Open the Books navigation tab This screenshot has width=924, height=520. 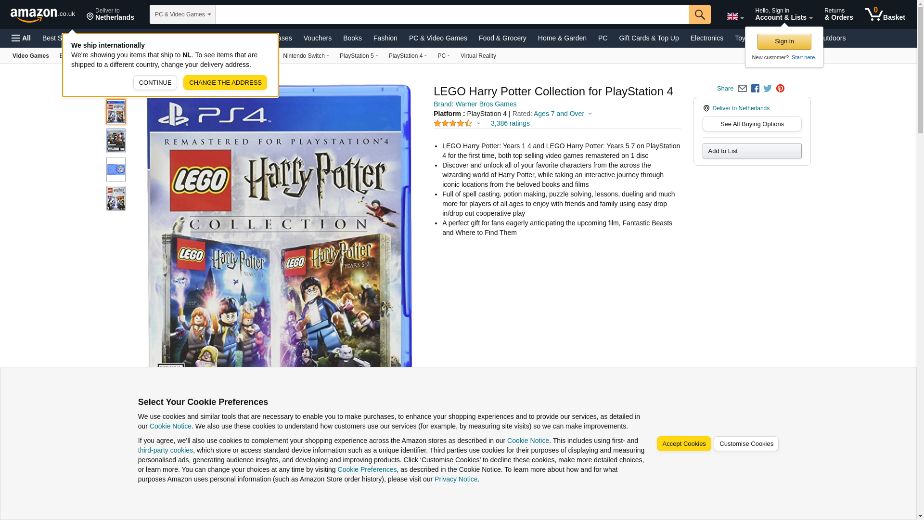click(x=352, y=38)
